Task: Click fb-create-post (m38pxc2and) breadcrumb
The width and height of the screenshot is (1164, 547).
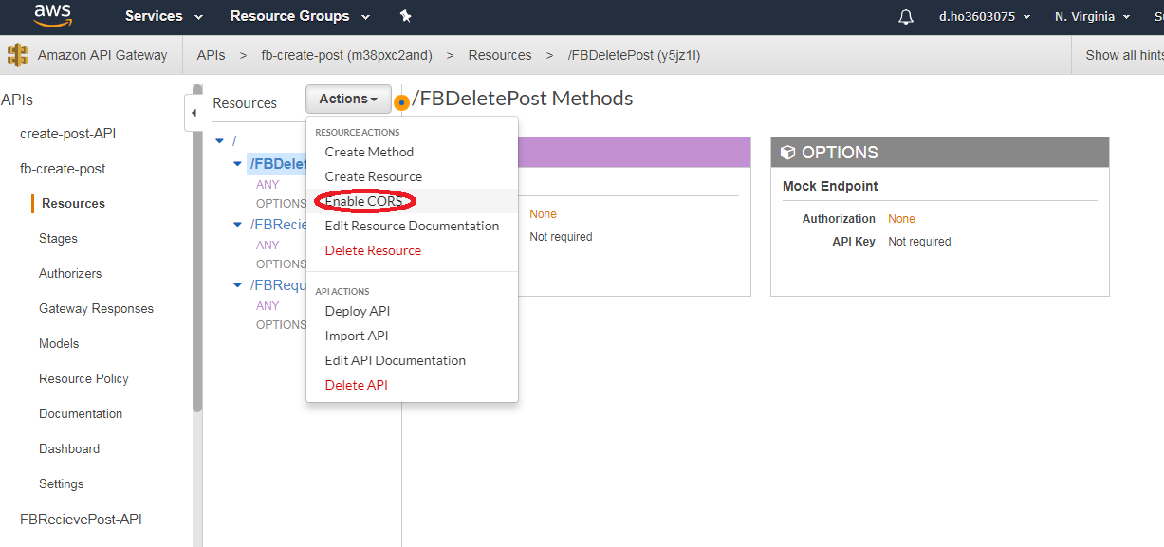Action: [x=346, y=55]
